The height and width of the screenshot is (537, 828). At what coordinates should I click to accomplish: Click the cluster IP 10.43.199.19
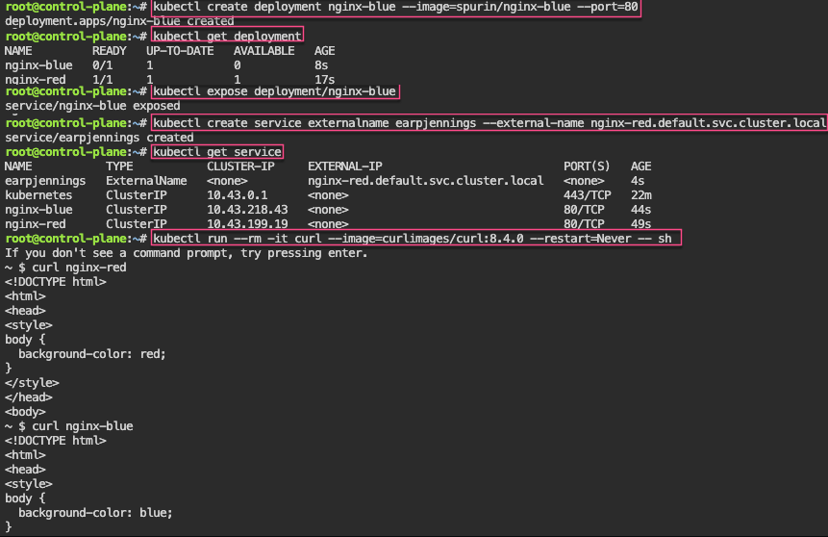[x=247, y=223]
